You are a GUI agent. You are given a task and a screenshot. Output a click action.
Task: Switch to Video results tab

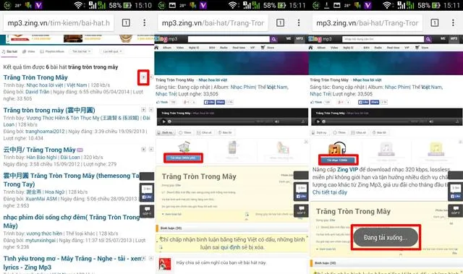(x=29, y=51)
